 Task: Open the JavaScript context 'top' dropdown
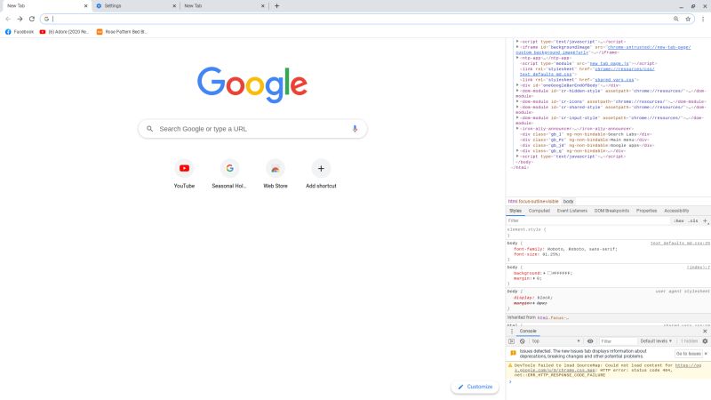pyautogui.click(x=555, y=341)
